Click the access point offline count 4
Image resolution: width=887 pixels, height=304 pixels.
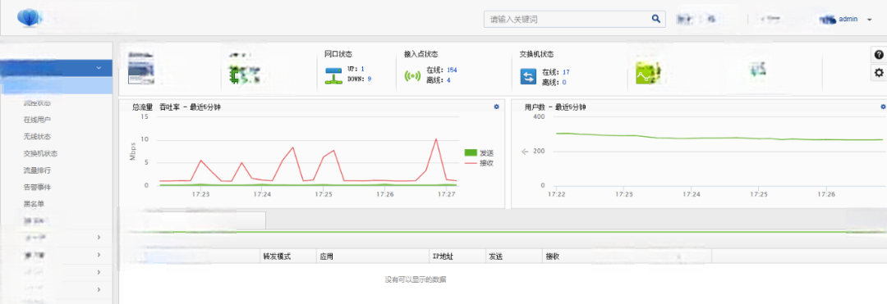448,80
